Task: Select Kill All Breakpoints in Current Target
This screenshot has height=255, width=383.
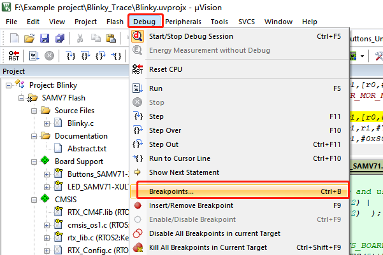Action: (208, 247)
